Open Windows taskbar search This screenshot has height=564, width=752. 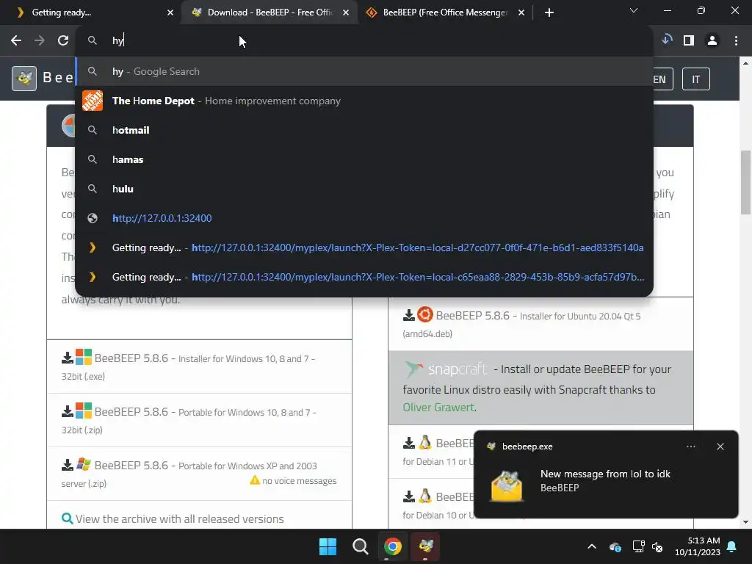pyautogui.click(x=360, y=546)
